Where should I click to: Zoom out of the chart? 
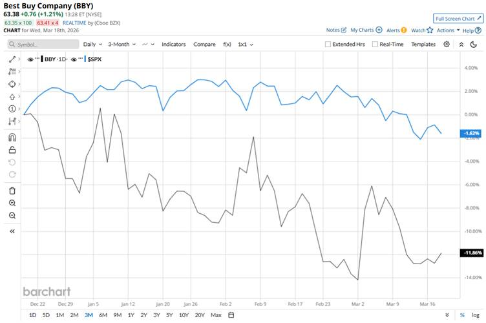[x=12, y=215]
